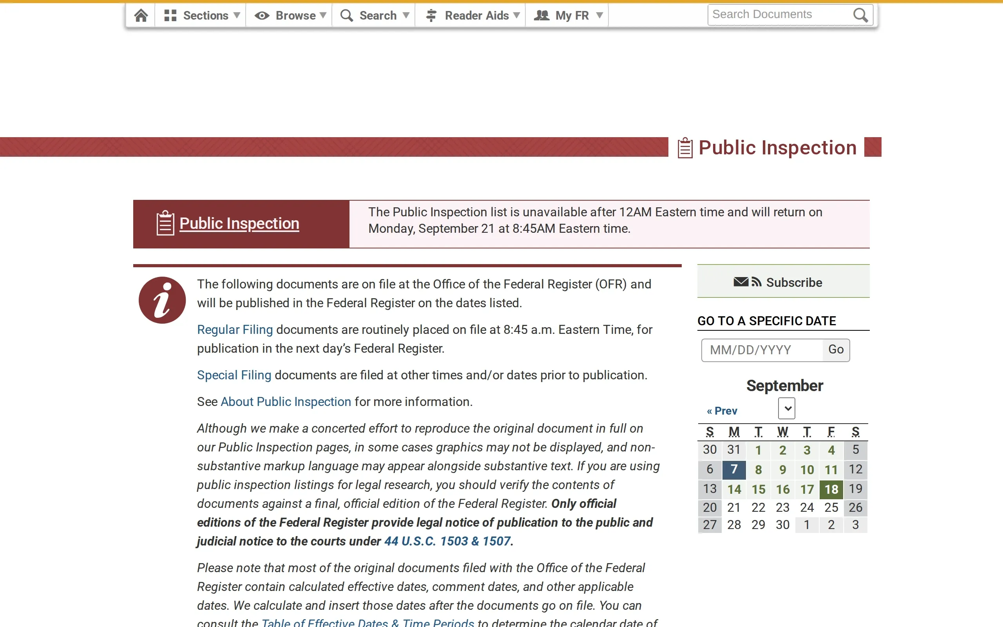This screenshot has height=627, width=1003.
Task: Click the Sections dropdown arrow
Action: [x=237, y=15]
